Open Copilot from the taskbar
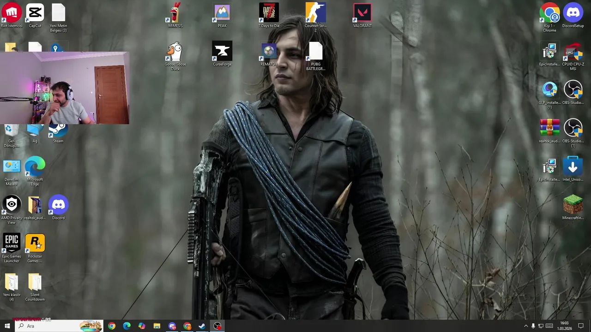591x332 pixels. point(142,326)
